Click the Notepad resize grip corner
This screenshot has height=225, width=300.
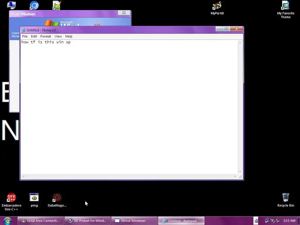(x=240, y=177)
